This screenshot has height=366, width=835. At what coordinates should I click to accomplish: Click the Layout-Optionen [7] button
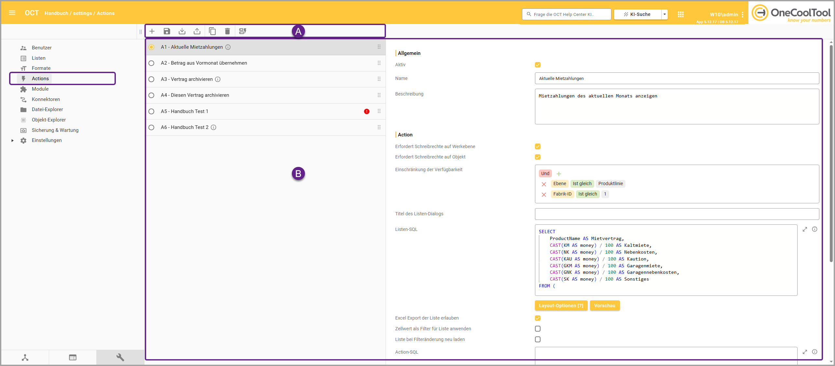coord(561,306)
